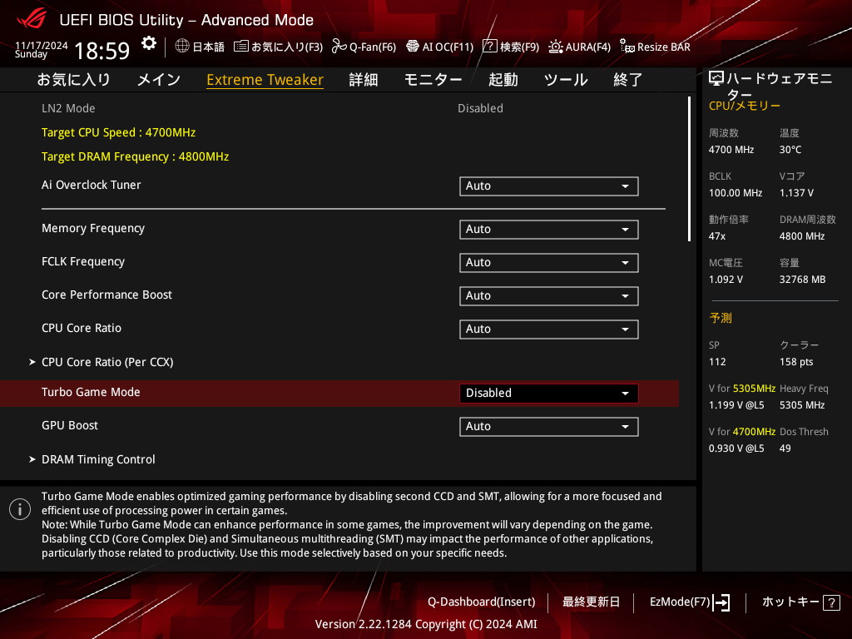Screen dimensions: 852x639
Task: Click the 1.137 V core voltage
Action: (796, 193)
